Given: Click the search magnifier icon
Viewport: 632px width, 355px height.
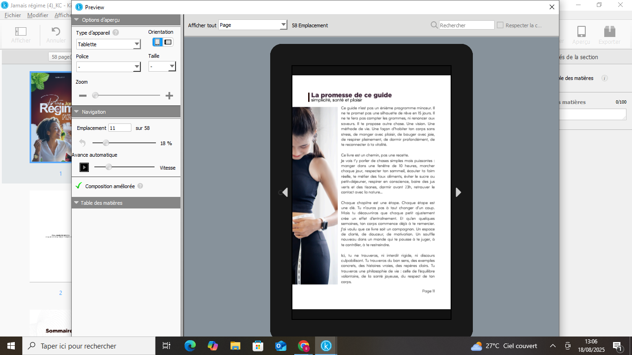Looking at the screenshot, I should point(434,25).
